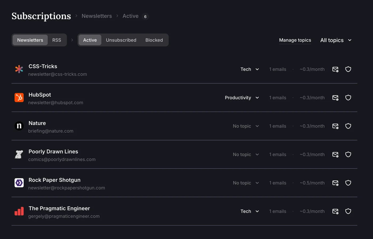373x239 pixels.
Task: Select the Blocked status tab
Action: [154, 40]
